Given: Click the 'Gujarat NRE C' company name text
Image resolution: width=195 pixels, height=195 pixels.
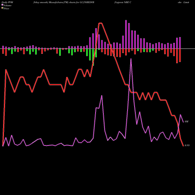Looking at the screenshot, I should 123,2.
